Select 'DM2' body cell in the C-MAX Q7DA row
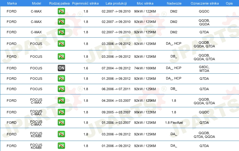239x151 pixels. coord(174,32)
